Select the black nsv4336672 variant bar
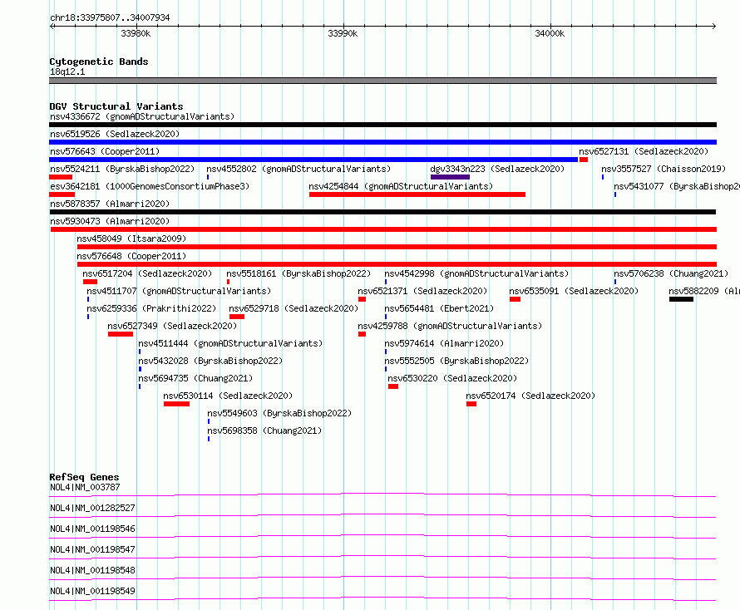 click(x=382, y=125)
